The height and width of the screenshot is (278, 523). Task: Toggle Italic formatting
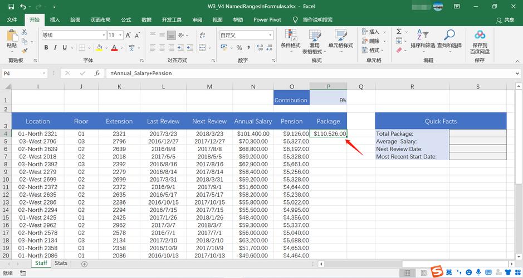[x=55, y=48]
